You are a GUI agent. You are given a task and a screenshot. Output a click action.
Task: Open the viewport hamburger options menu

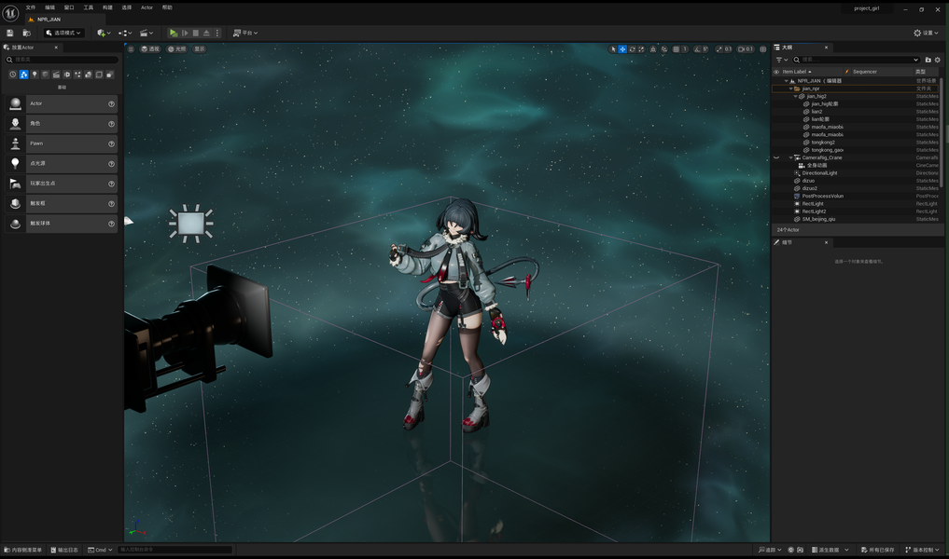click(x=131, y=49)
